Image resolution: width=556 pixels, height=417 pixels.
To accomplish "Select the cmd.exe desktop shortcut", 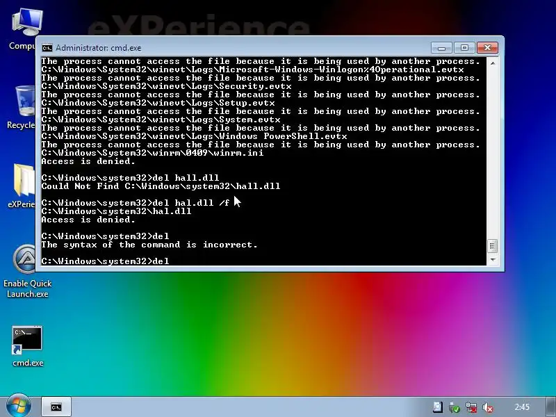I will tap(27, 346).
